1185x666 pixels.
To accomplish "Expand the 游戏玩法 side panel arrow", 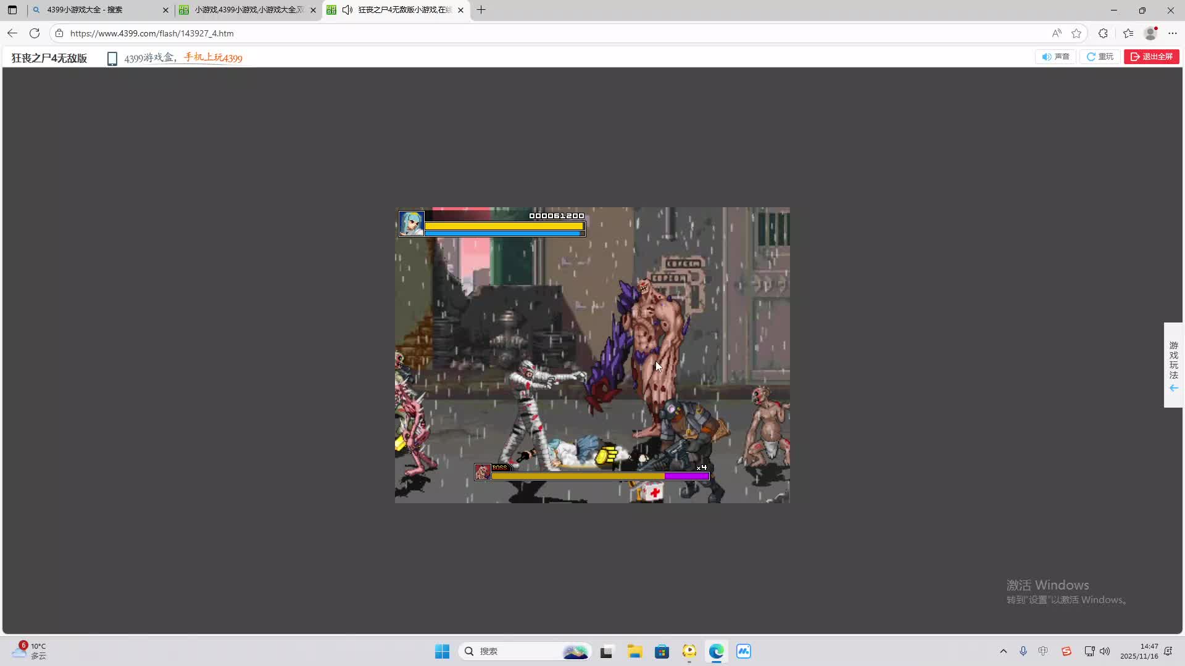I will point(1173,388).
